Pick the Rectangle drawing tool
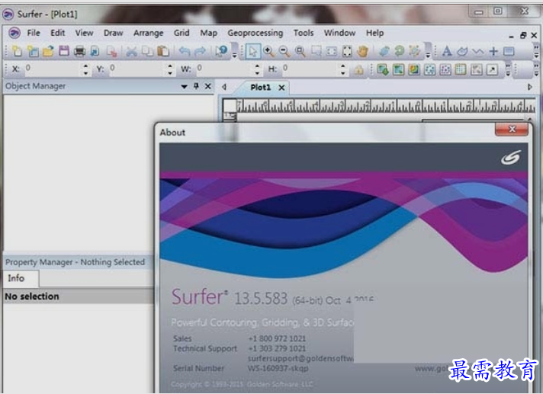This screenshot has width=543, height=394. [x=509, y=51]
